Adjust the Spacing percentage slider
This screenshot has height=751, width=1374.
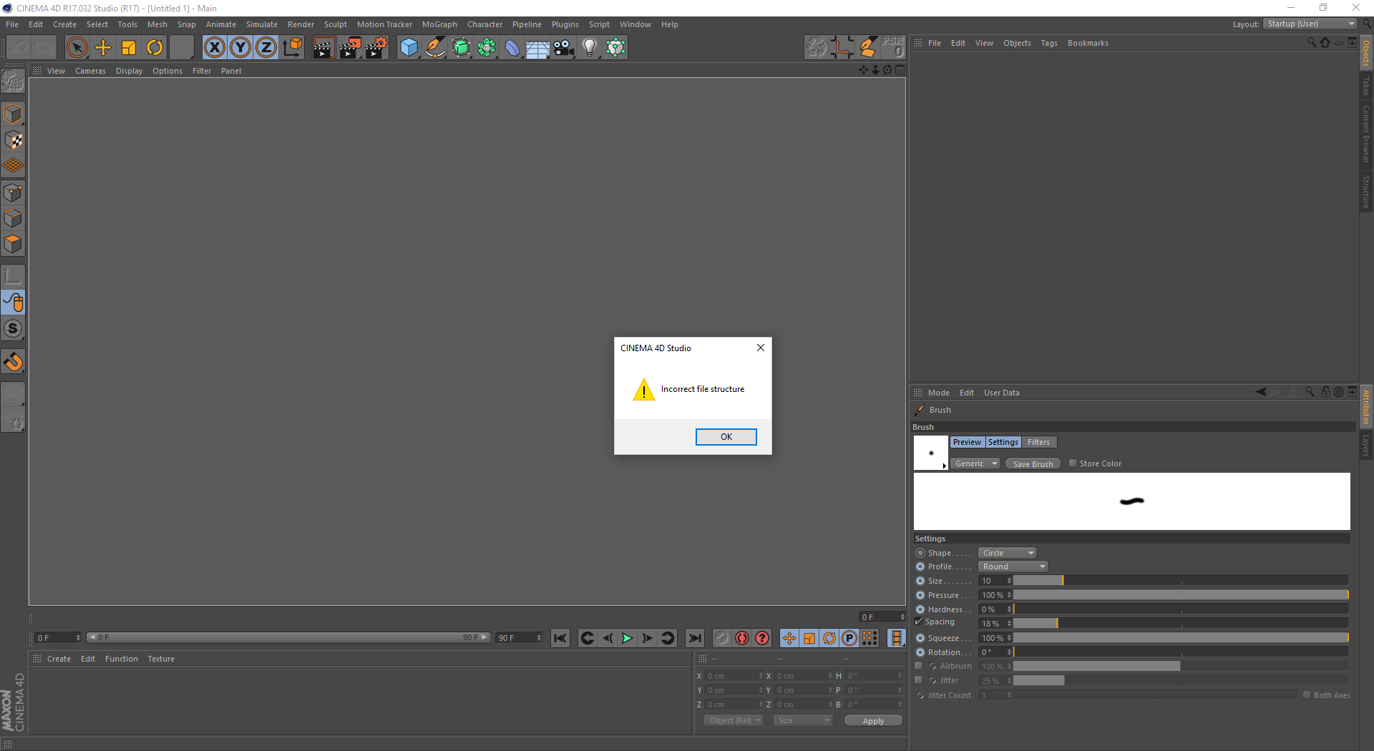pos(1181,624)
